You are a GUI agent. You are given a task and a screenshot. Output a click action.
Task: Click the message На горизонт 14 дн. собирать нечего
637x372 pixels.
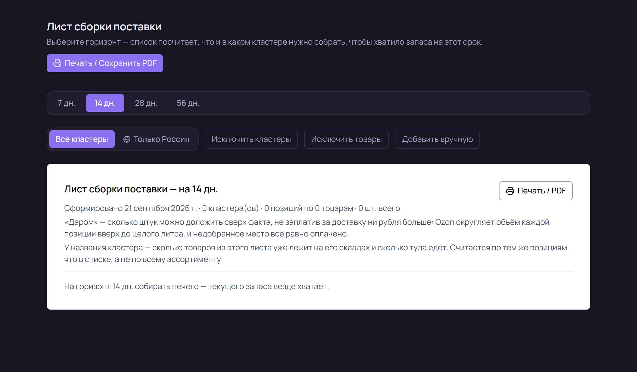[x=197, y=286]
